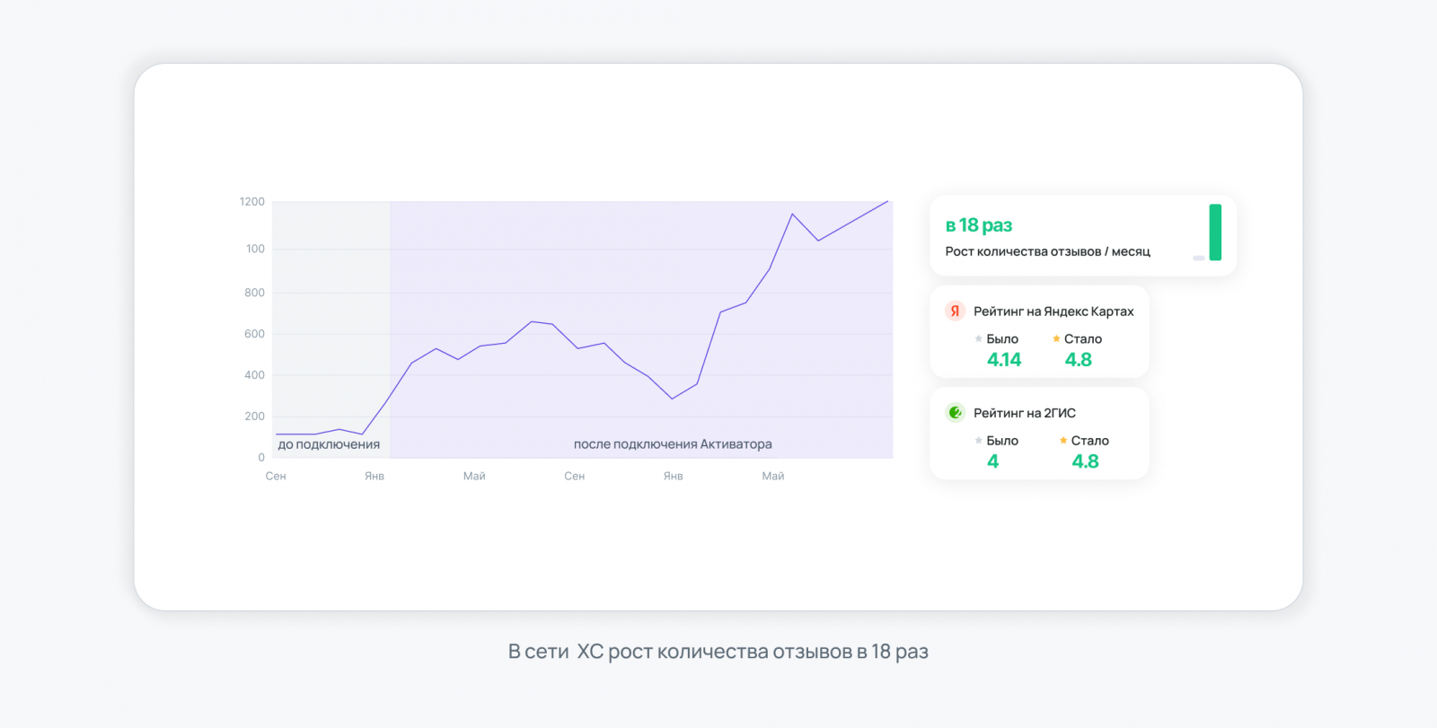Click "Рост количества отзывов / месяц" text

click(1047, 252)
